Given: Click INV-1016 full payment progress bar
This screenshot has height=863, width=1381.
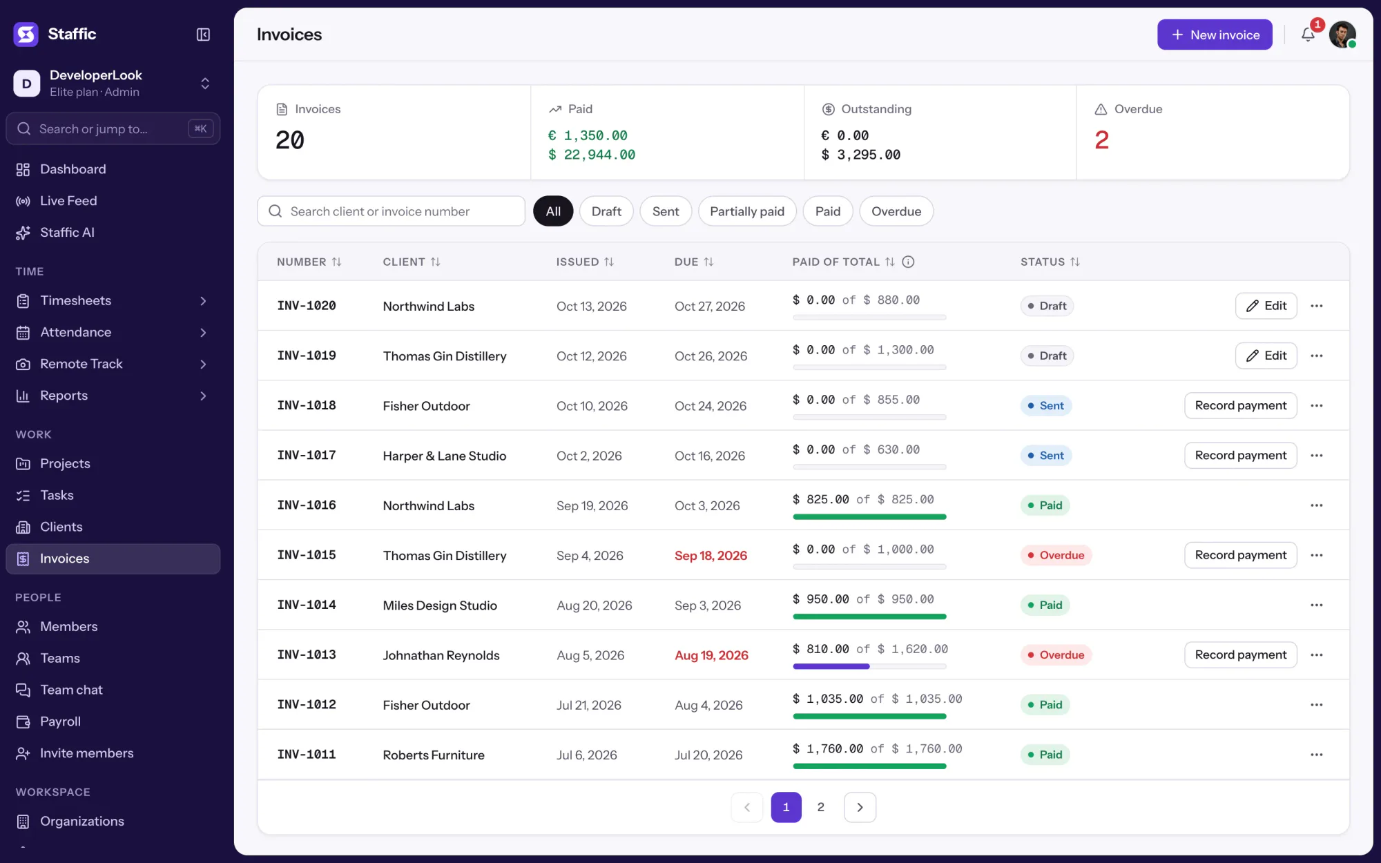Looking at the screenshot, I should coord(869,516).
